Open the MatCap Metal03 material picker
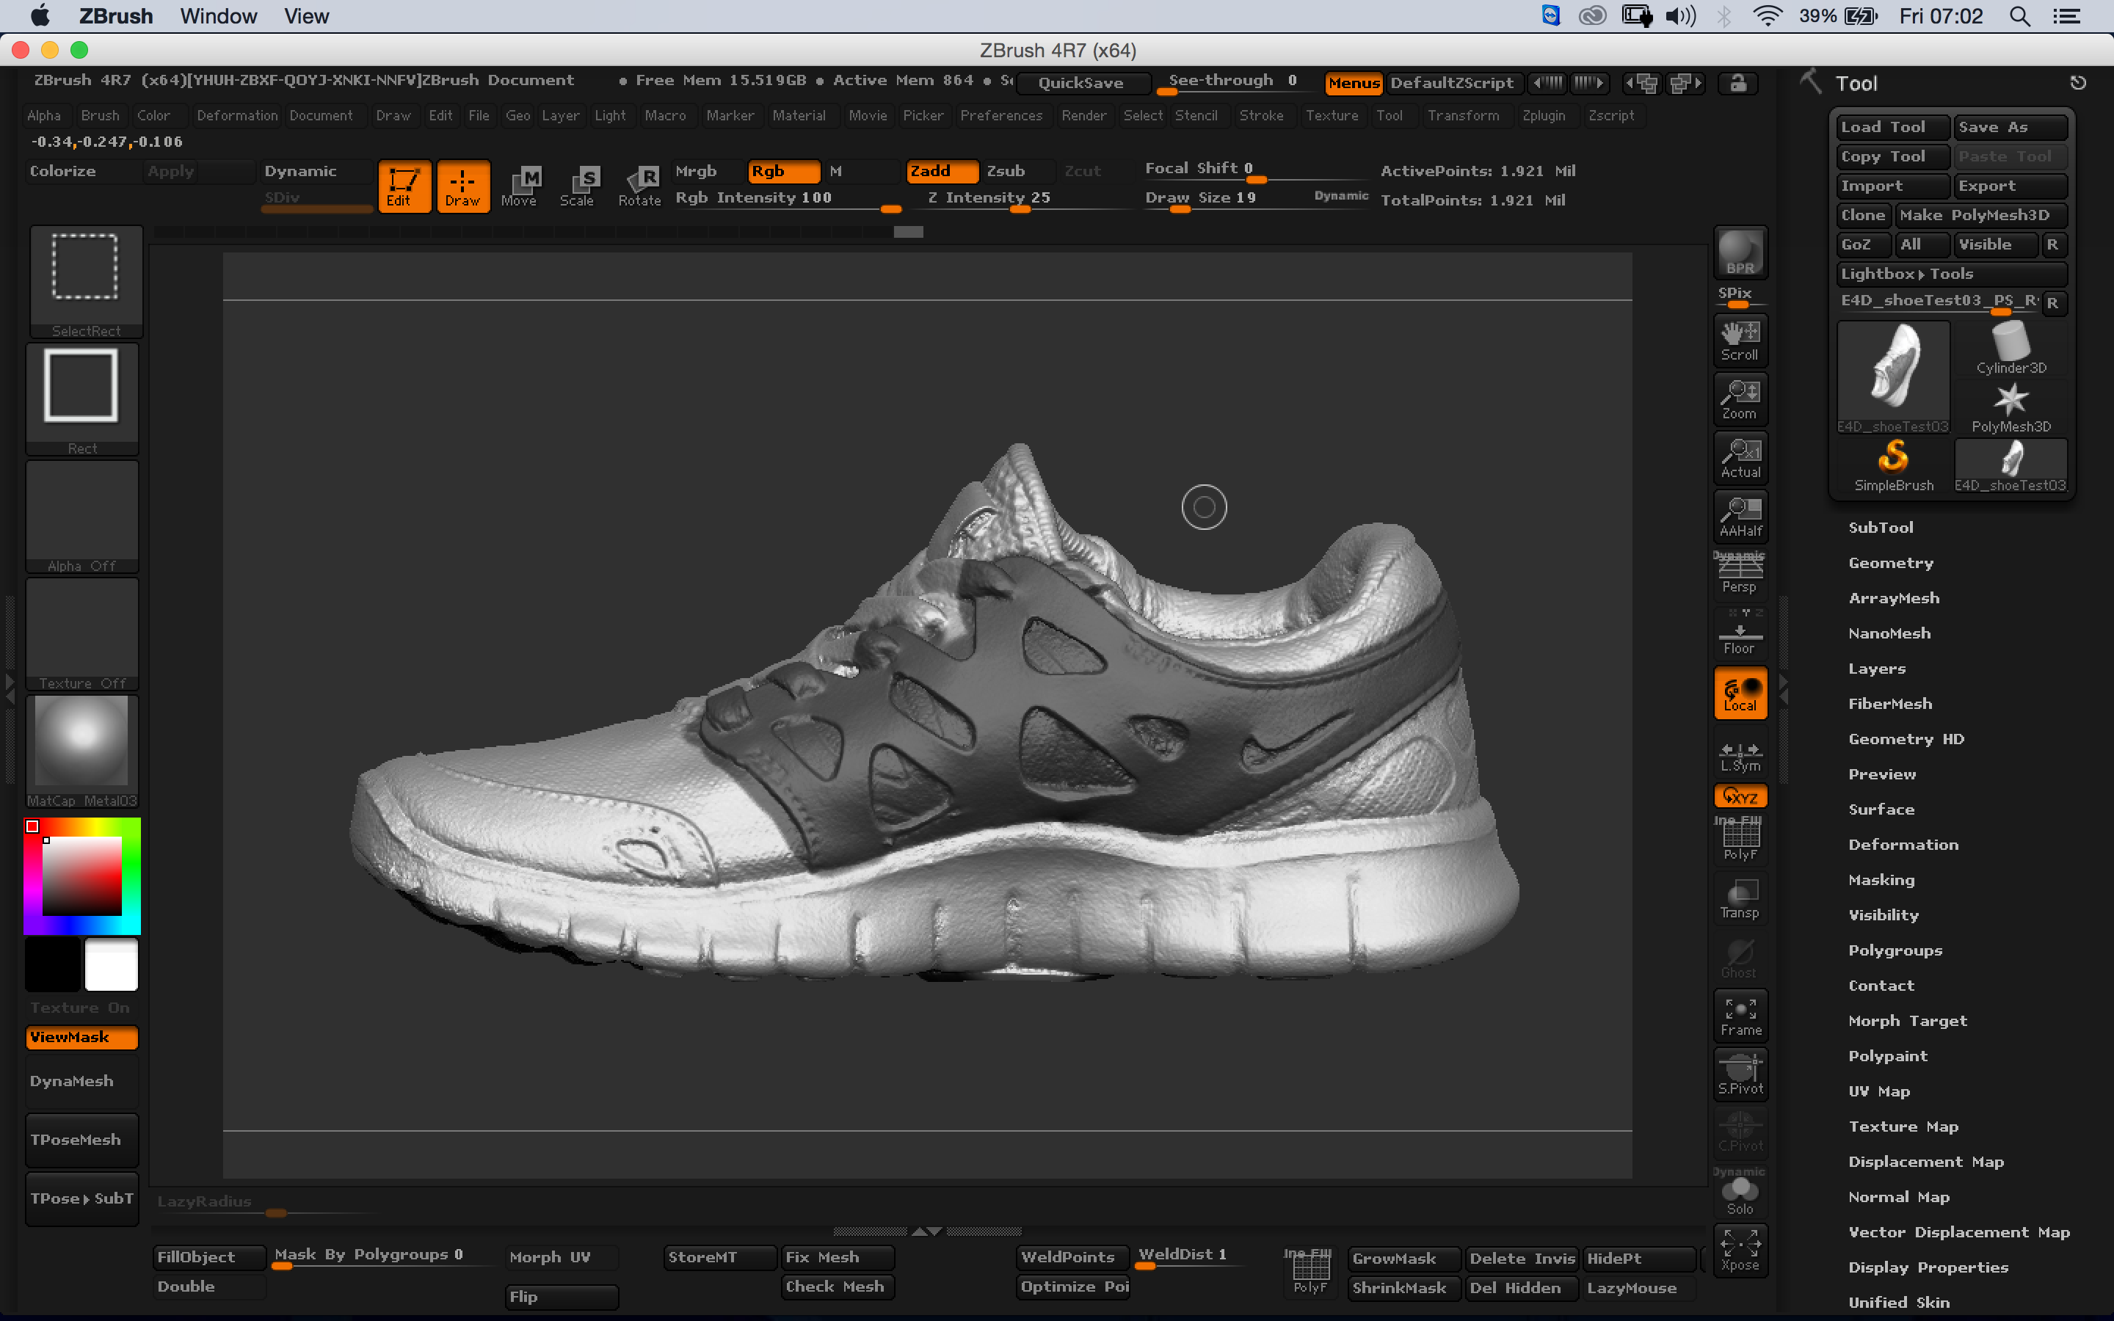This screenshot has height=1321, width=2114. (82, 752)
